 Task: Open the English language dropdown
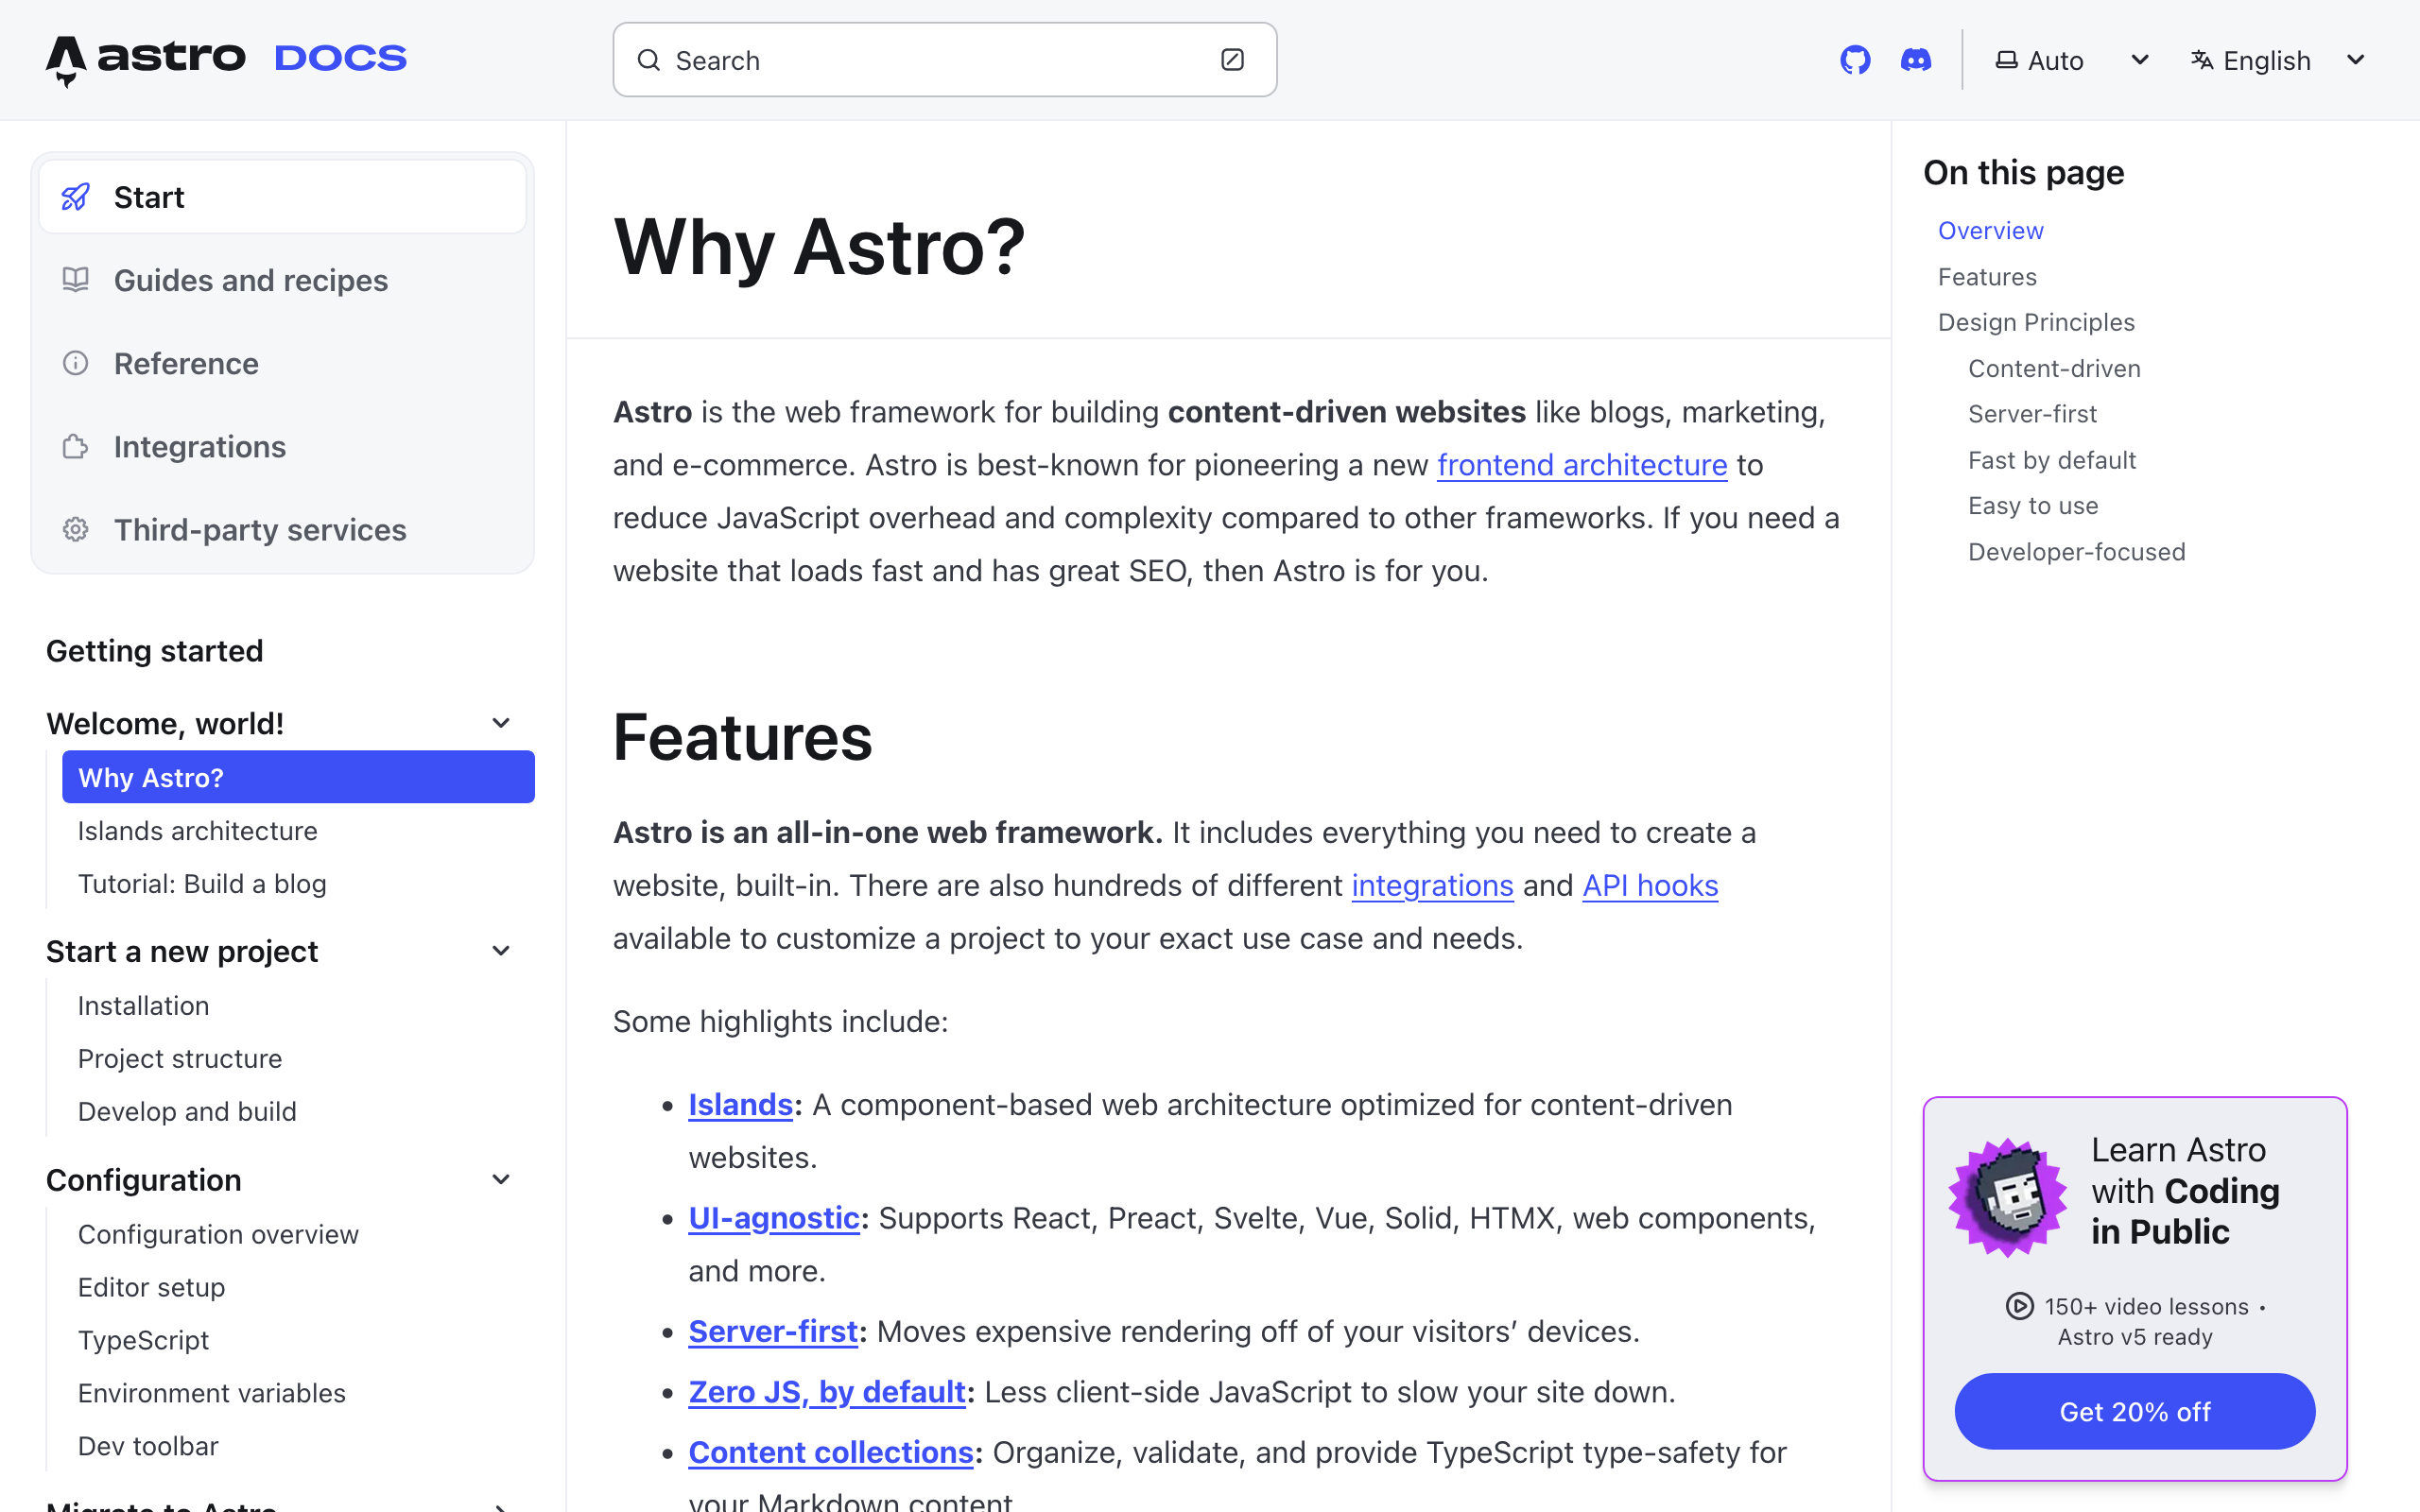[2278, 60]
